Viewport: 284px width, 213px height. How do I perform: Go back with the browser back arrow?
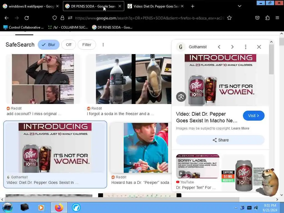[x=7, y=18]
